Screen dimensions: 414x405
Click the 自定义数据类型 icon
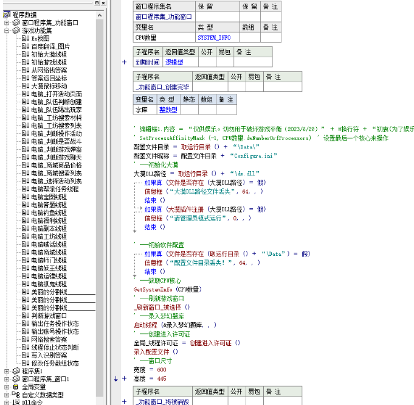16,394
